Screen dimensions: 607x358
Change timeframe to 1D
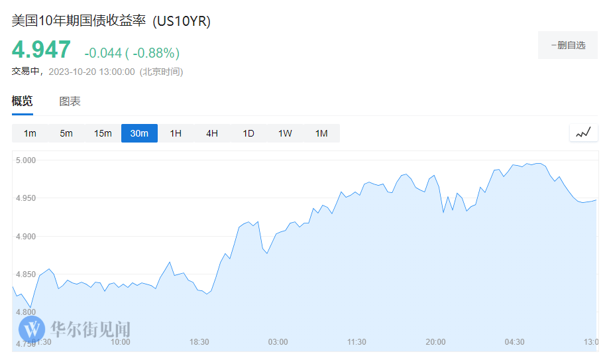coord(248,133)
